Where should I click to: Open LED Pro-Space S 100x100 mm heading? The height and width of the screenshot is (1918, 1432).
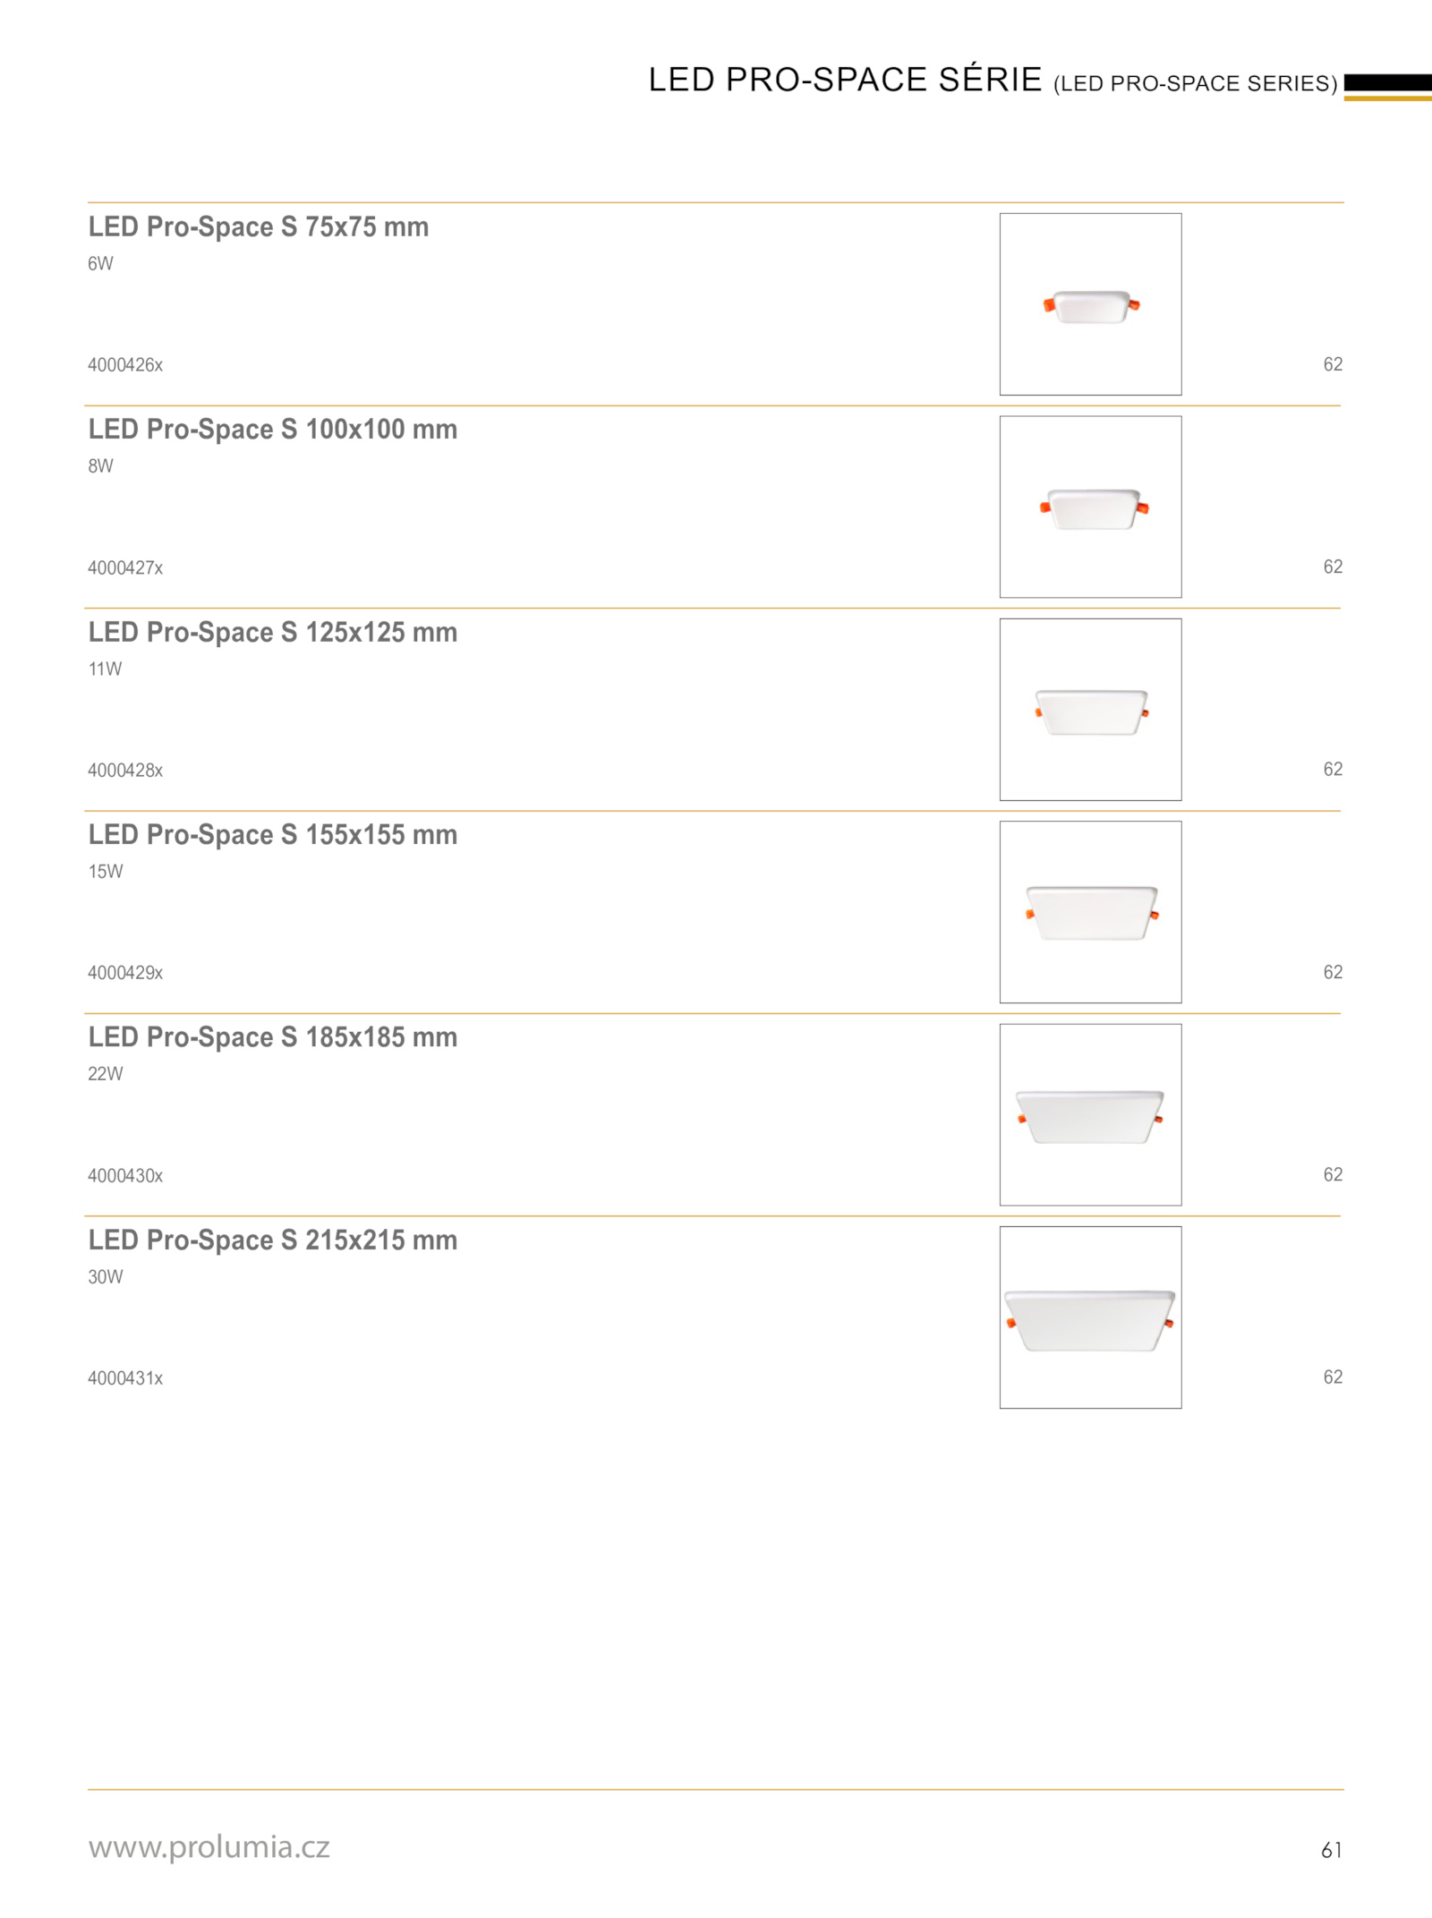[273, 430]
